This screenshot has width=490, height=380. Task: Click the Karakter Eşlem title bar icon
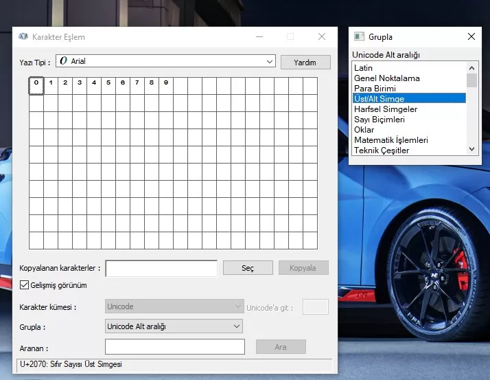[23, 36]
